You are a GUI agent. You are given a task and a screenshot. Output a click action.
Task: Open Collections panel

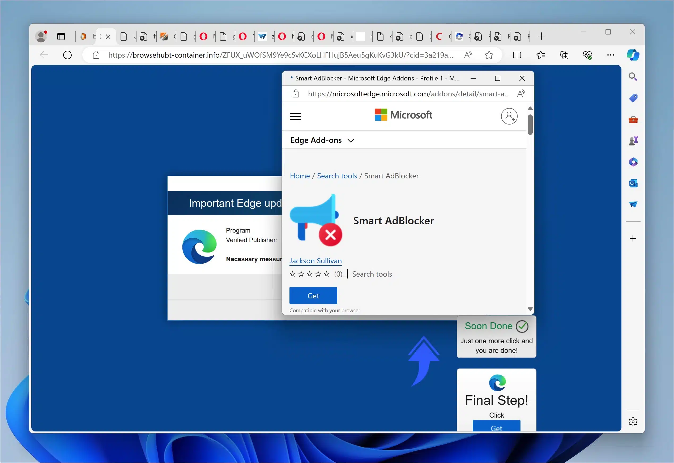point(564,55)
